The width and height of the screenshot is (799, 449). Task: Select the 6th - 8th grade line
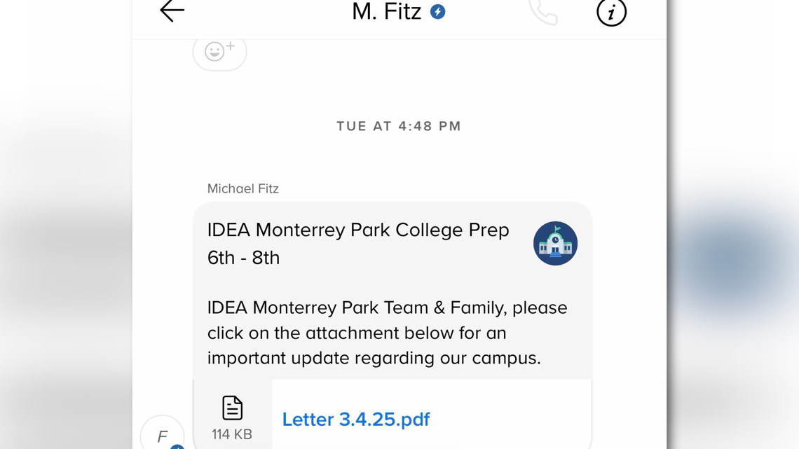point(244,258)
